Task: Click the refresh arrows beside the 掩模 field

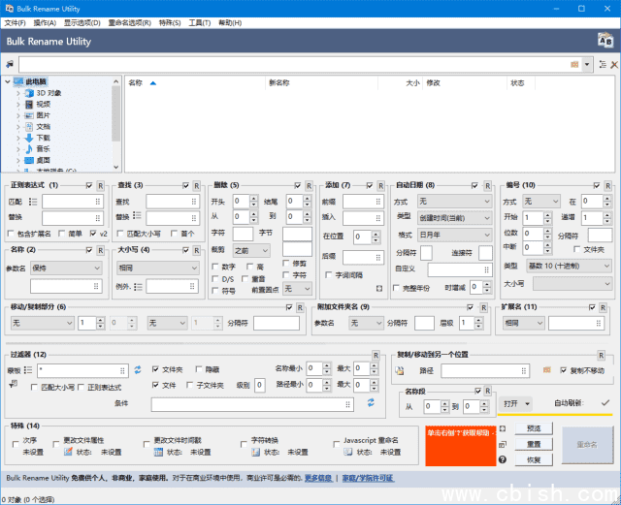Action: [x=137, y=369]
